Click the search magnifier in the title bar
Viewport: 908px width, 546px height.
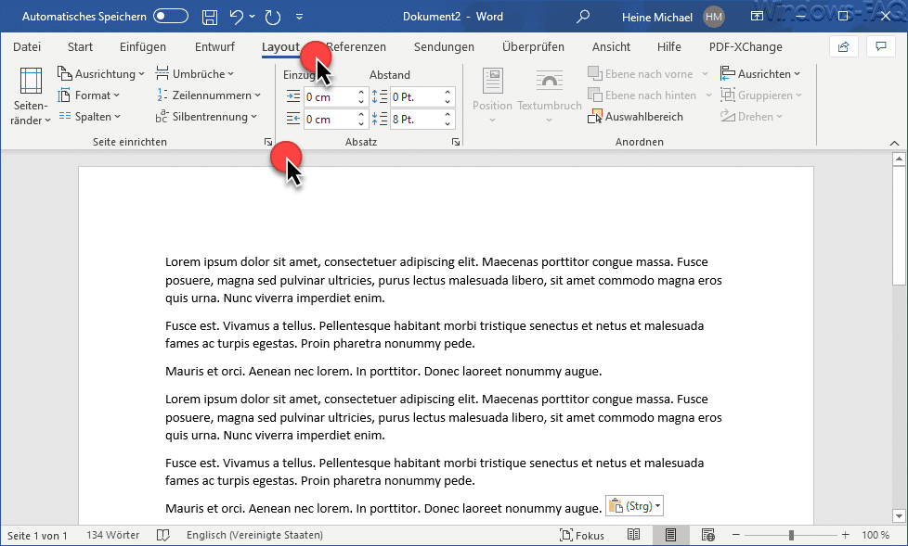tap(583, 16)
